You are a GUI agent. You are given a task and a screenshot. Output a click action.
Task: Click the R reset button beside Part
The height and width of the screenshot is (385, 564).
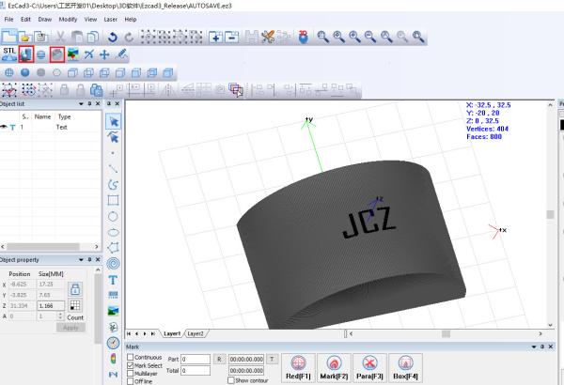[219, 359]
